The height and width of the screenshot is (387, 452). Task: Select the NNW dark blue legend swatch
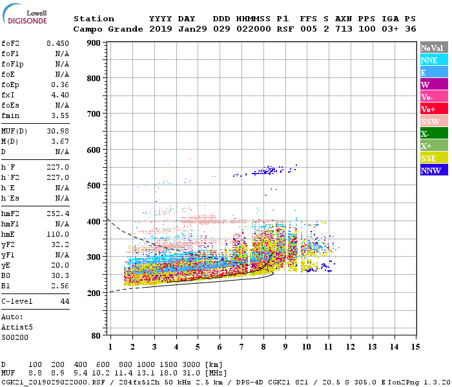coord(434,170)
